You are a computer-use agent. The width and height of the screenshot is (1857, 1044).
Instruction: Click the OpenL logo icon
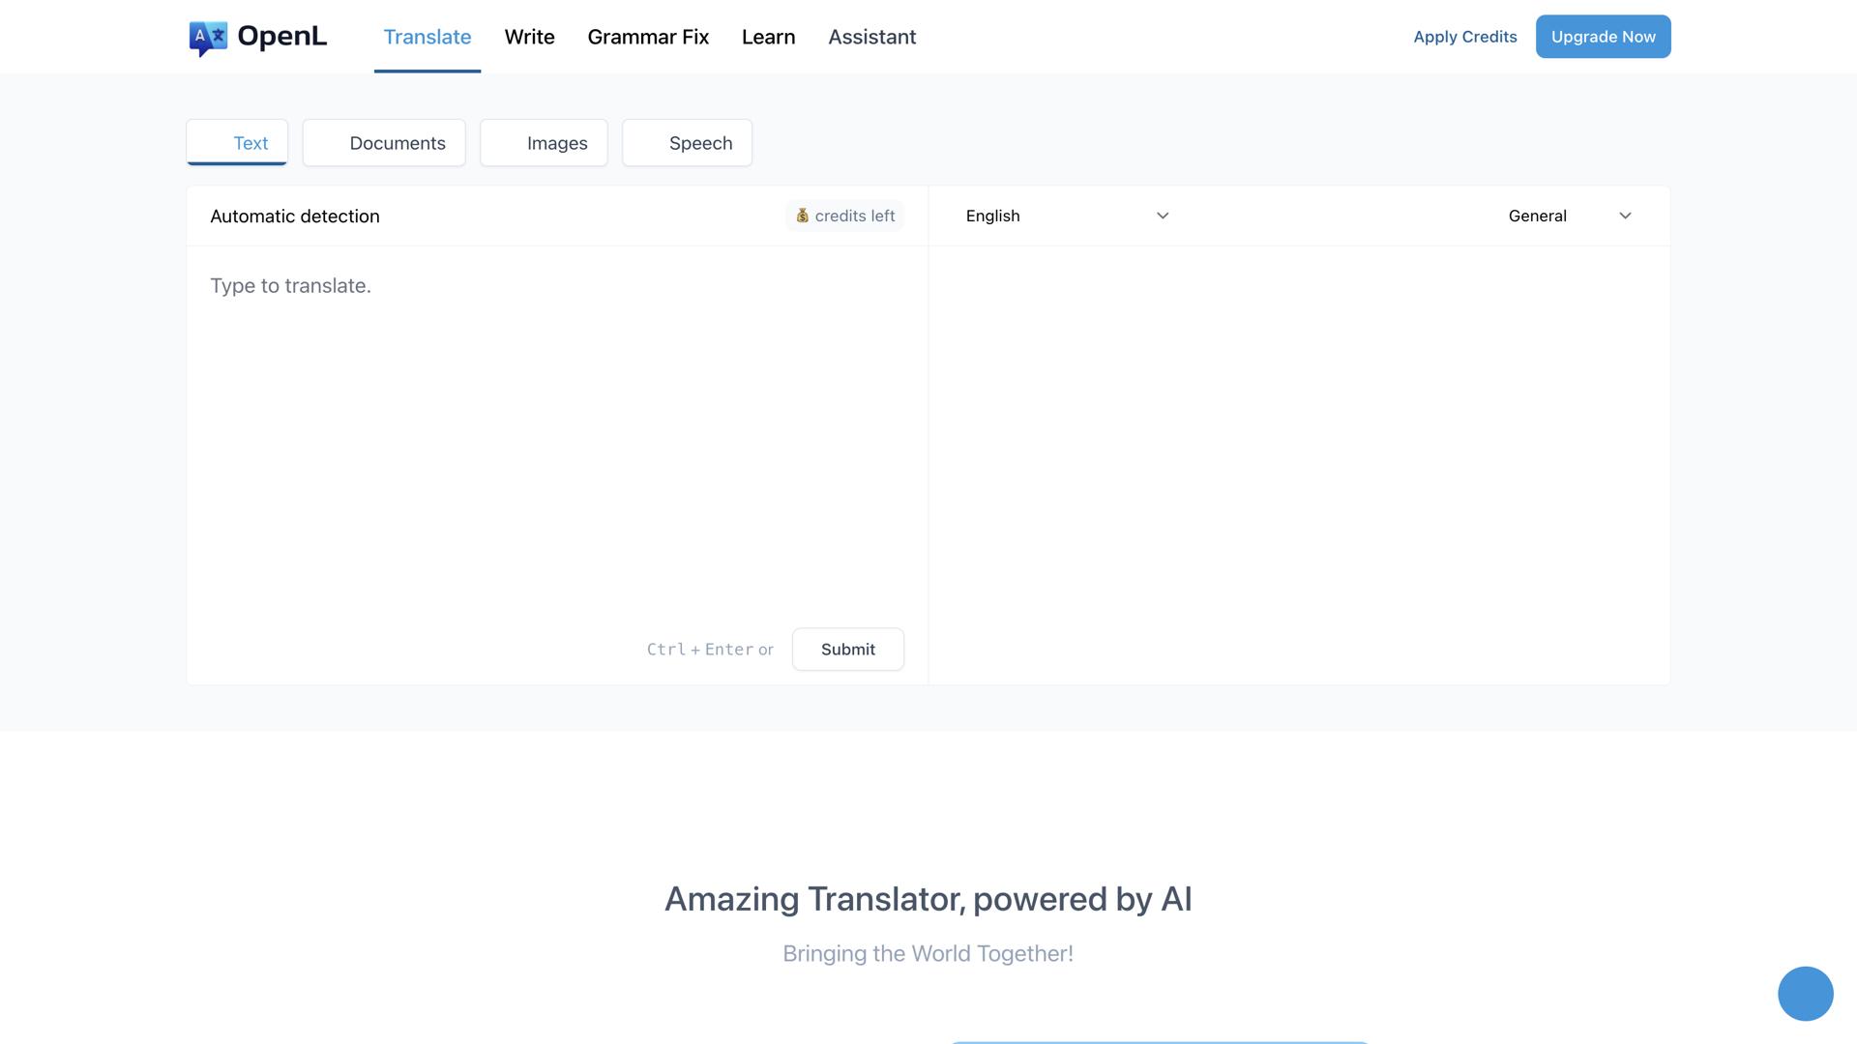(x=208, y=38)
